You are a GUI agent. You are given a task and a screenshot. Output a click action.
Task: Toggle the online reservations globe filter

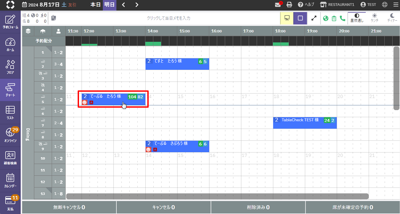pyautogui.click(x=326, y=18)
